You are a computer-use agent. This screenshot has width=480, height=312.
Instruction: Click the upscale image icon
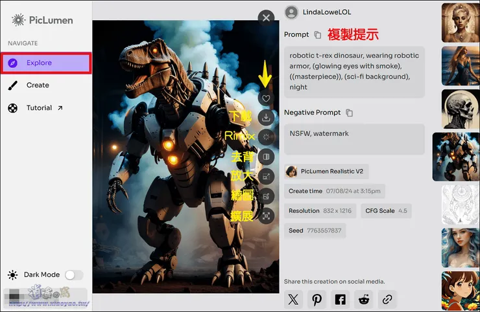266,176
